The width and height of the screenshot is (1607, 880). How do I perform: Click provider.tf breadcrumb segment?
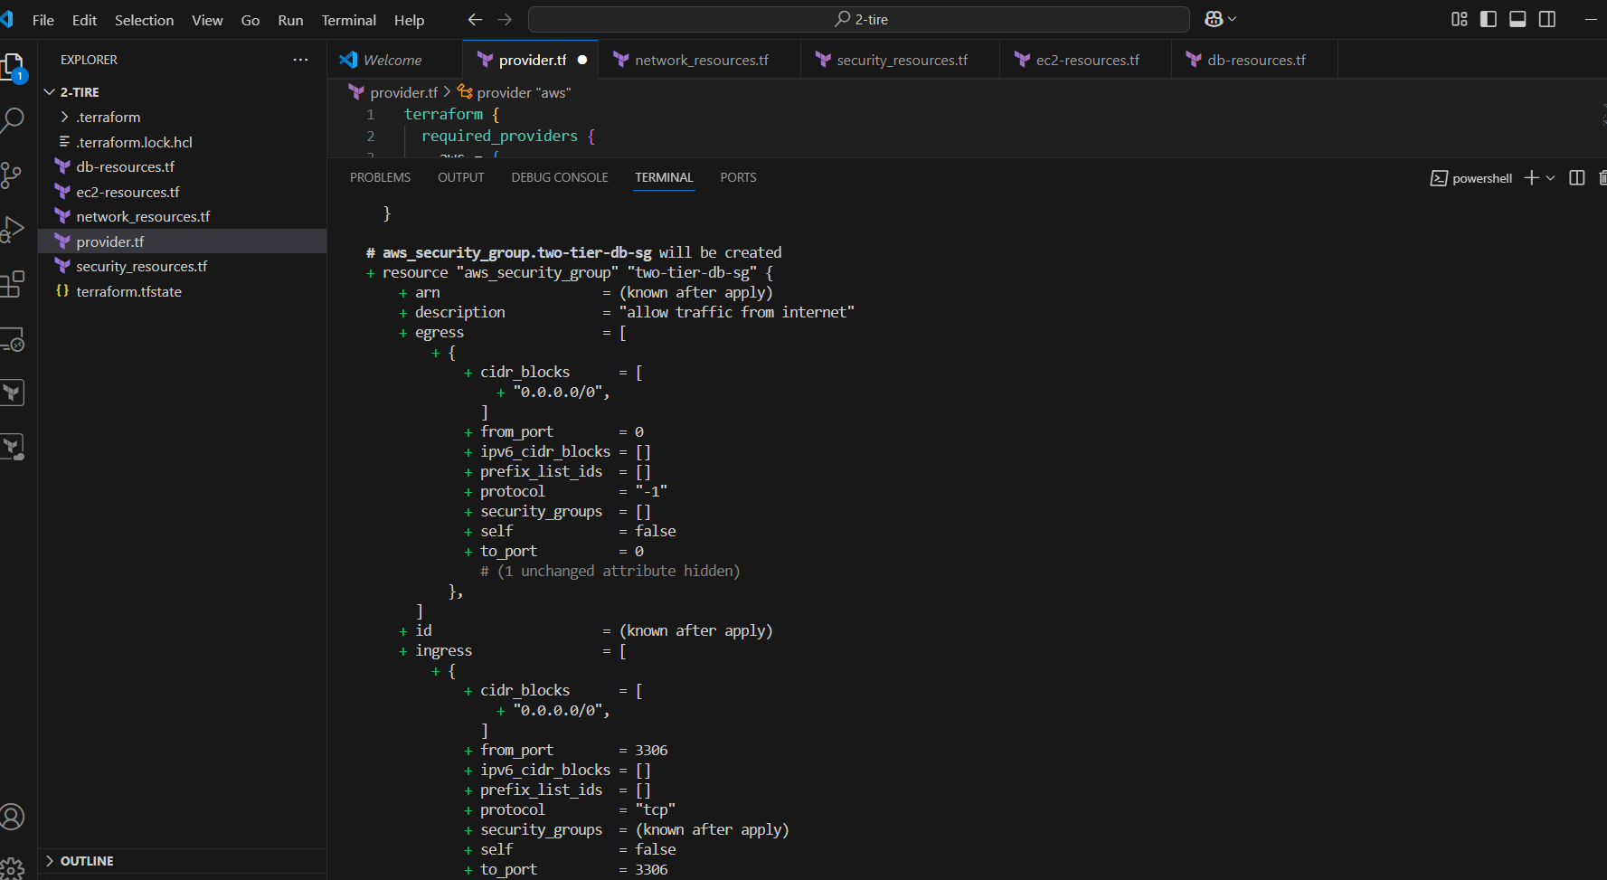tap(403, 92)
